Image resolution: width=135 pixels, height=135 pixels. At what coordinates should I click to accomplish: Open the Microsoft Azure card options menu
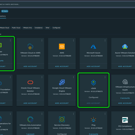point(105,40)
